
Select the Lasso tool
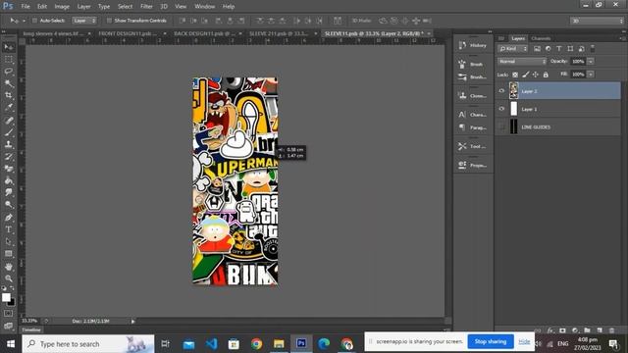(9, 72)
